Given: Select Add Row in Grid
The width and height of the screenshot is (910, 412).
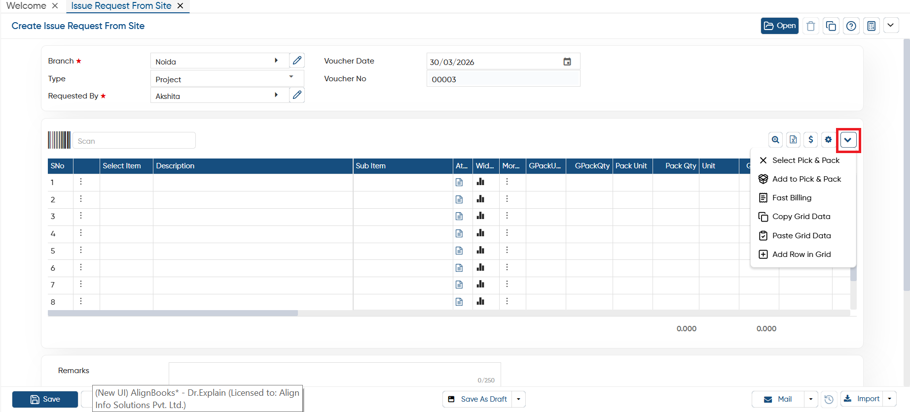Looking at the screenshot, I should [803, 254].
